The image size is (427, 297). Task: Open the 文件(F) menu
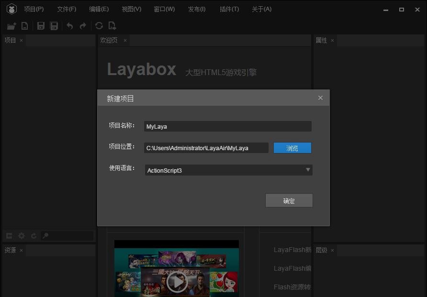(x=67, y=9)
